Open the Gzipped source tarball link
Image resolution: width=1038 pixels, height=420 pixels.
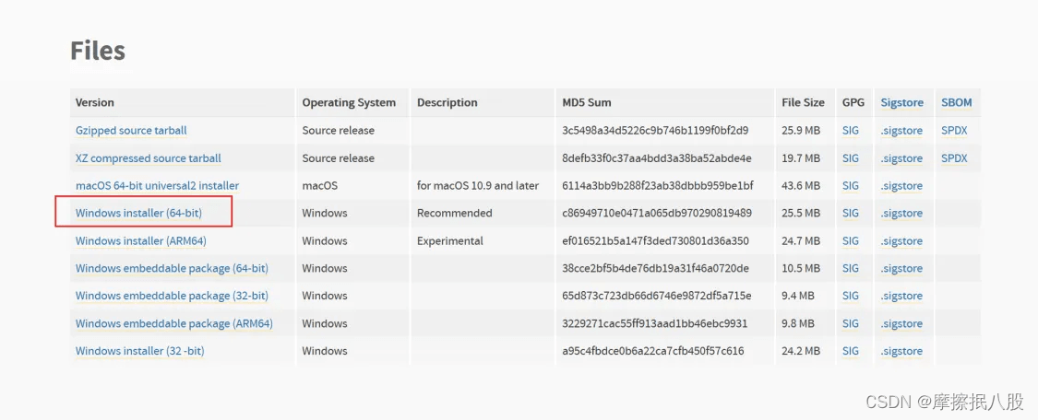point(131,131)
